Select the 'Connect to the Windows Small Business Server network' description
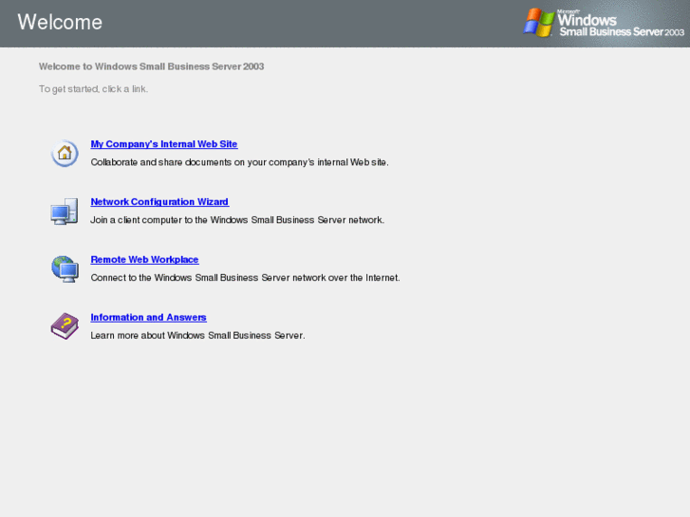The width and height of the screenshot is (690, 517). point(246,278)
